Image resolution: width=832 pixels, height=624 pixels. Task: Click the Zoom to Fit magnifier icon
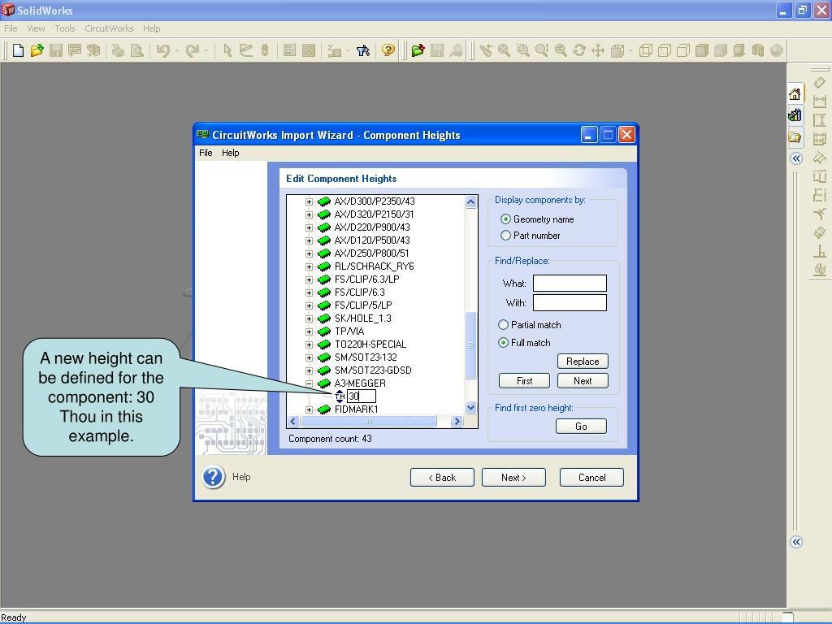pyautogui.click(x=504, y=50)
